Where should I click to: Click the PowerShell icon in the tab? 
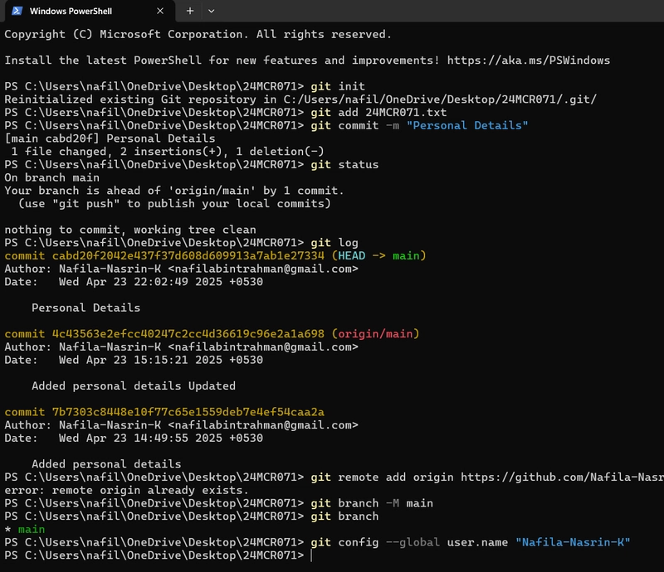coord(17,11)
